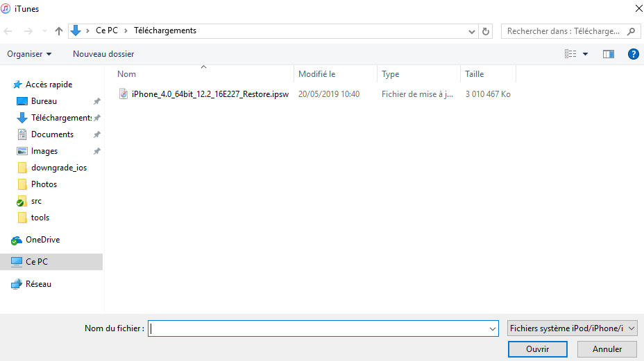644x361 pixels.
Task: Open help with the question mark
Action: [x=634, y=54]
